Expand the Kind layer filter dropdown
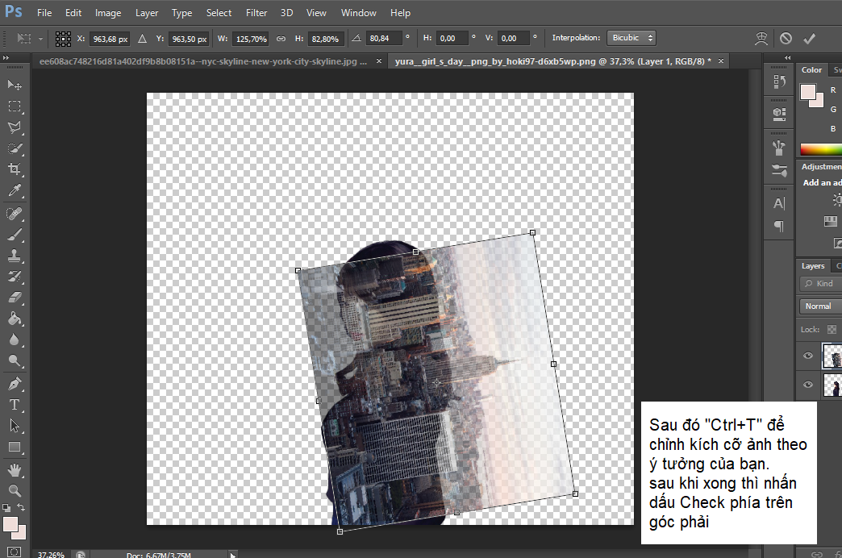842x558 pixels. pos(820,284)
